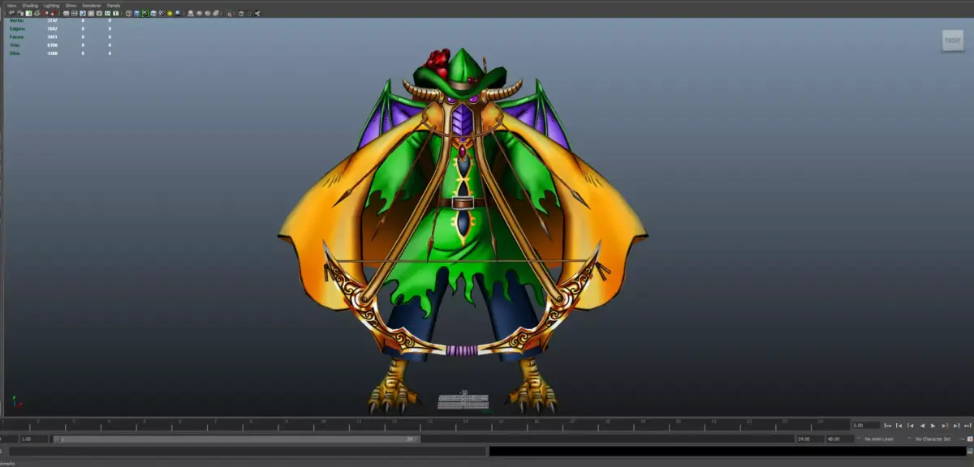Step forward one frame

click(956, 426)
